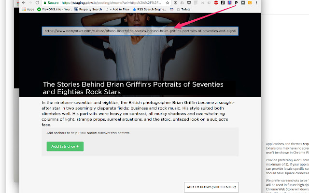Click the Add (a)nchor + button
The height and width of the screenshot is (193, 309).
click(x=65, y=146)
